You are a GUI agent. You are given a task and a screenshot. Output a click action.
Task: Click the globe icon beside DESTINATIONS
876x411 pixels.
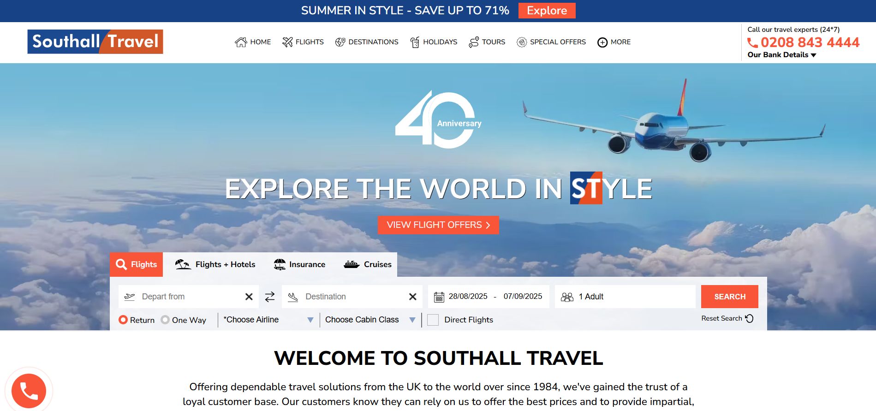[x=340, y=42]
